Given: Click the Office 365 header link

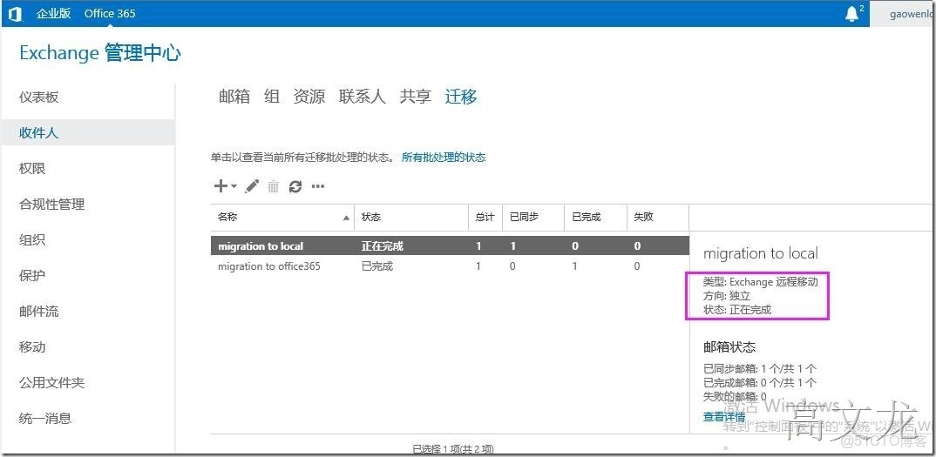Looking at the screenshot, I should (x=110, y=13).
